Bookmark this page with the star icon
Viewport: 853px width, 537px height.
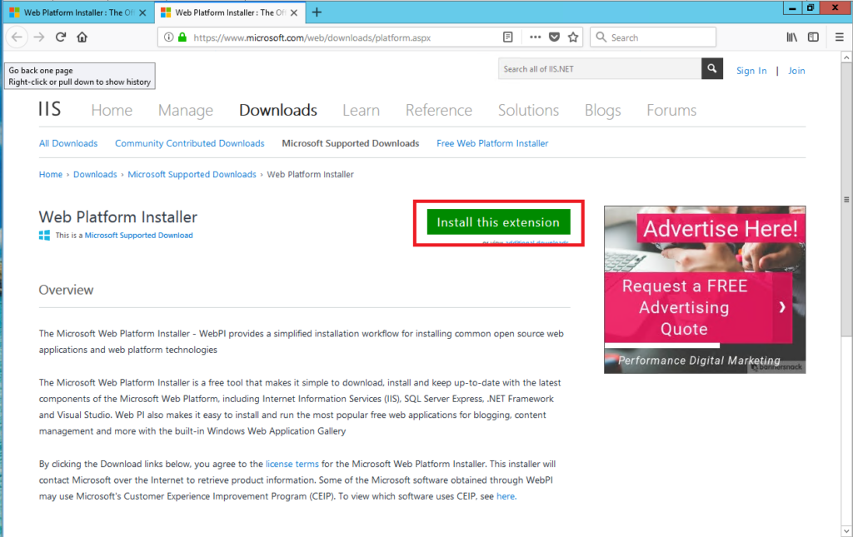point(573,37)
